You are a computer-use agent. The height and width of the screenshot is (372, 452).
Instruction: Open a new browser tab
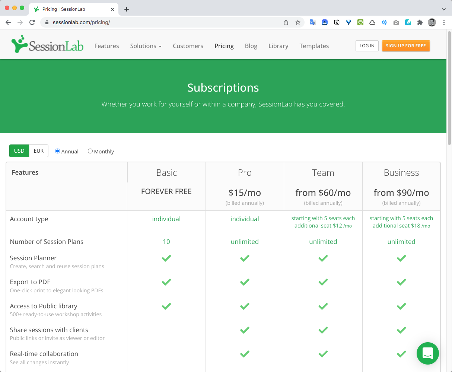click(127, 9)
